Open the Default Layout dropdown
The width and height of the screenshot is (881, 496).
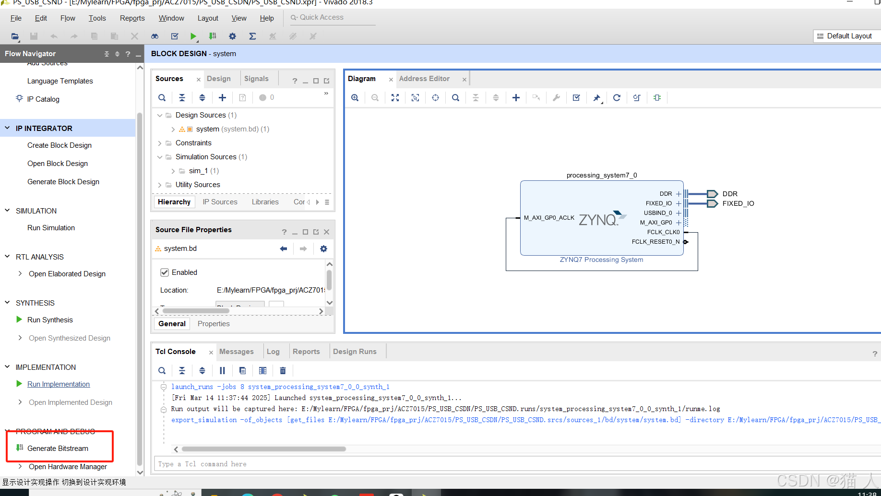(847, 36)
